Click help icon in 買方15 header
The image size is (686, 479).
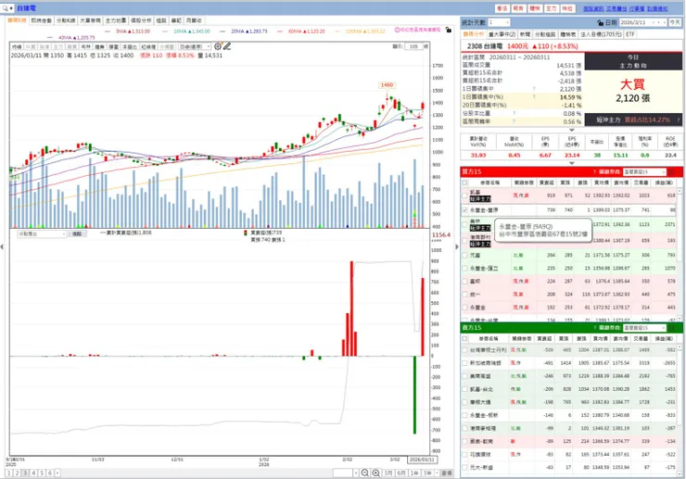click(594, 172)
